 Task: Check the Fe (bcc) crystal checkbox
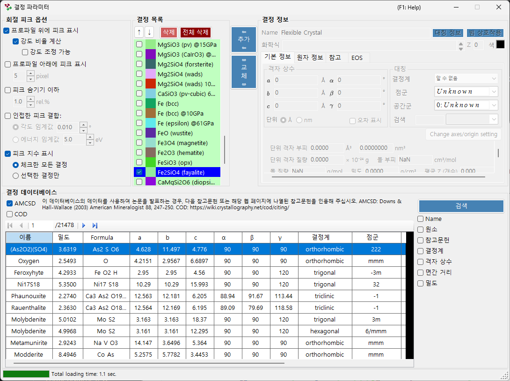pyautogui.click(x=139, y=103)
